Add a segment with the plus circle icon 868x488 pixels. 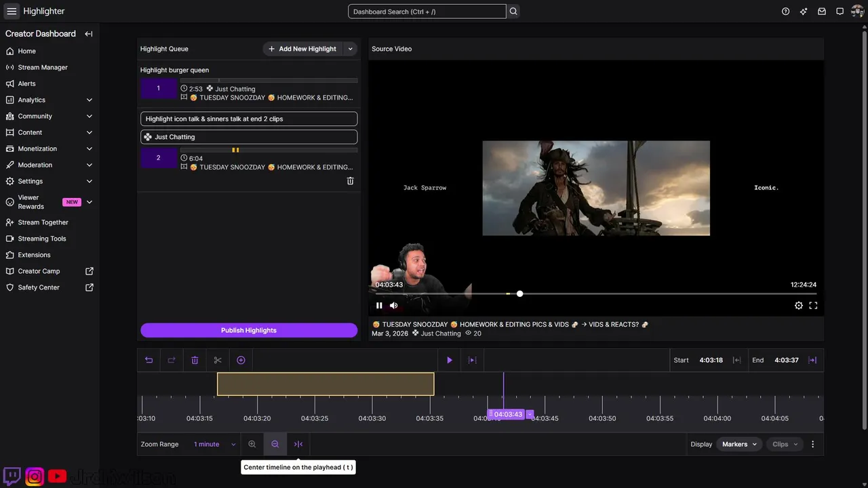tap(241, 360)
